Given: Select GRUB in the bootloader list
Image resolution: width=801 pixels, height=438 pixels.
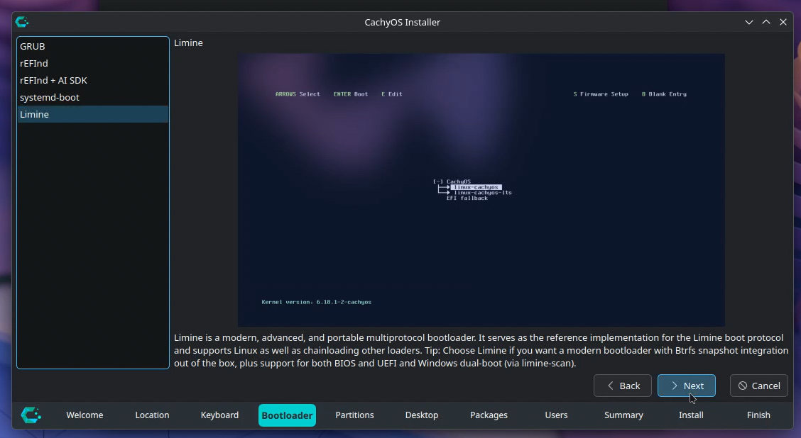Looking at the screenshot, I should [x=93, y=46].
